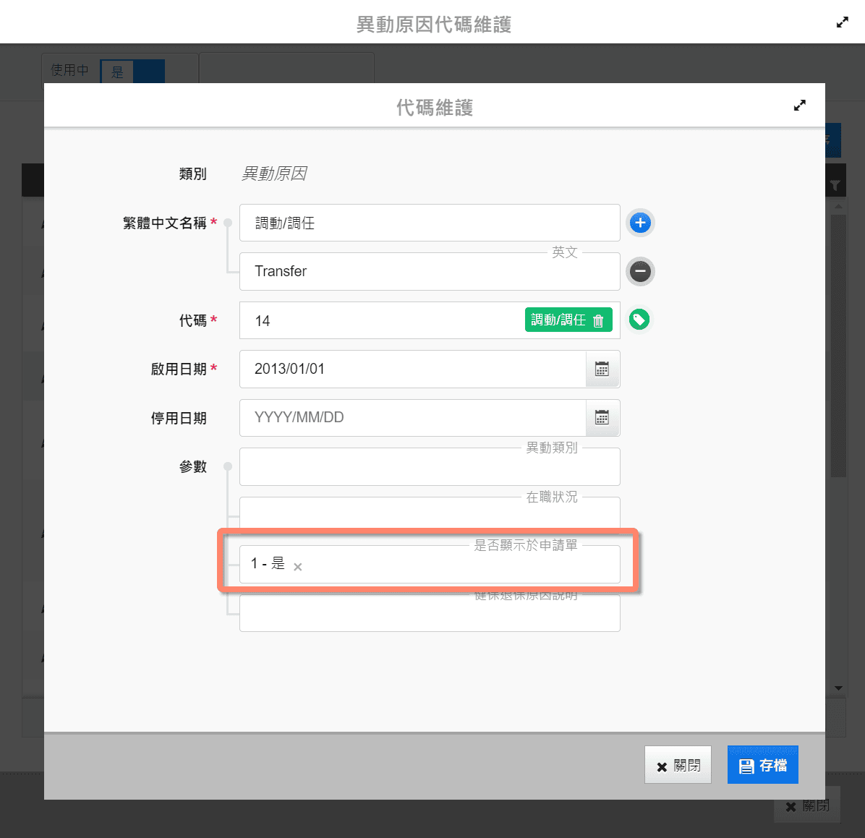Viewport: 865px width, 838px height.
Task: Expand the 代碼維護 dialog to full size
Action: tap(799, 106)
